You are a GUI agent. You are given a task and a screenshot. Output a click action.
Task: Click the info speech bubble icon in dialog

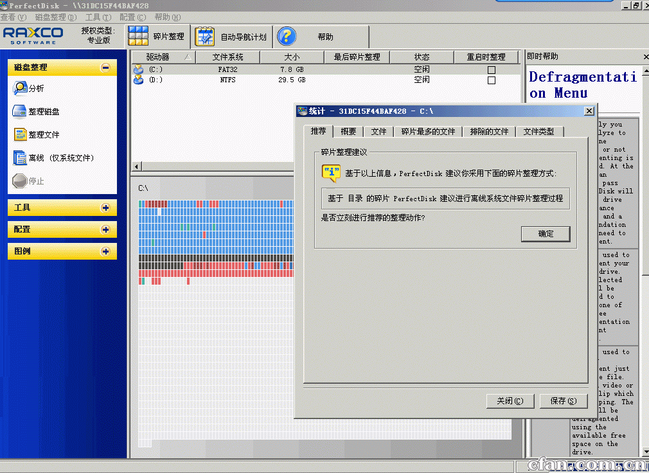[x=331, y=173]
